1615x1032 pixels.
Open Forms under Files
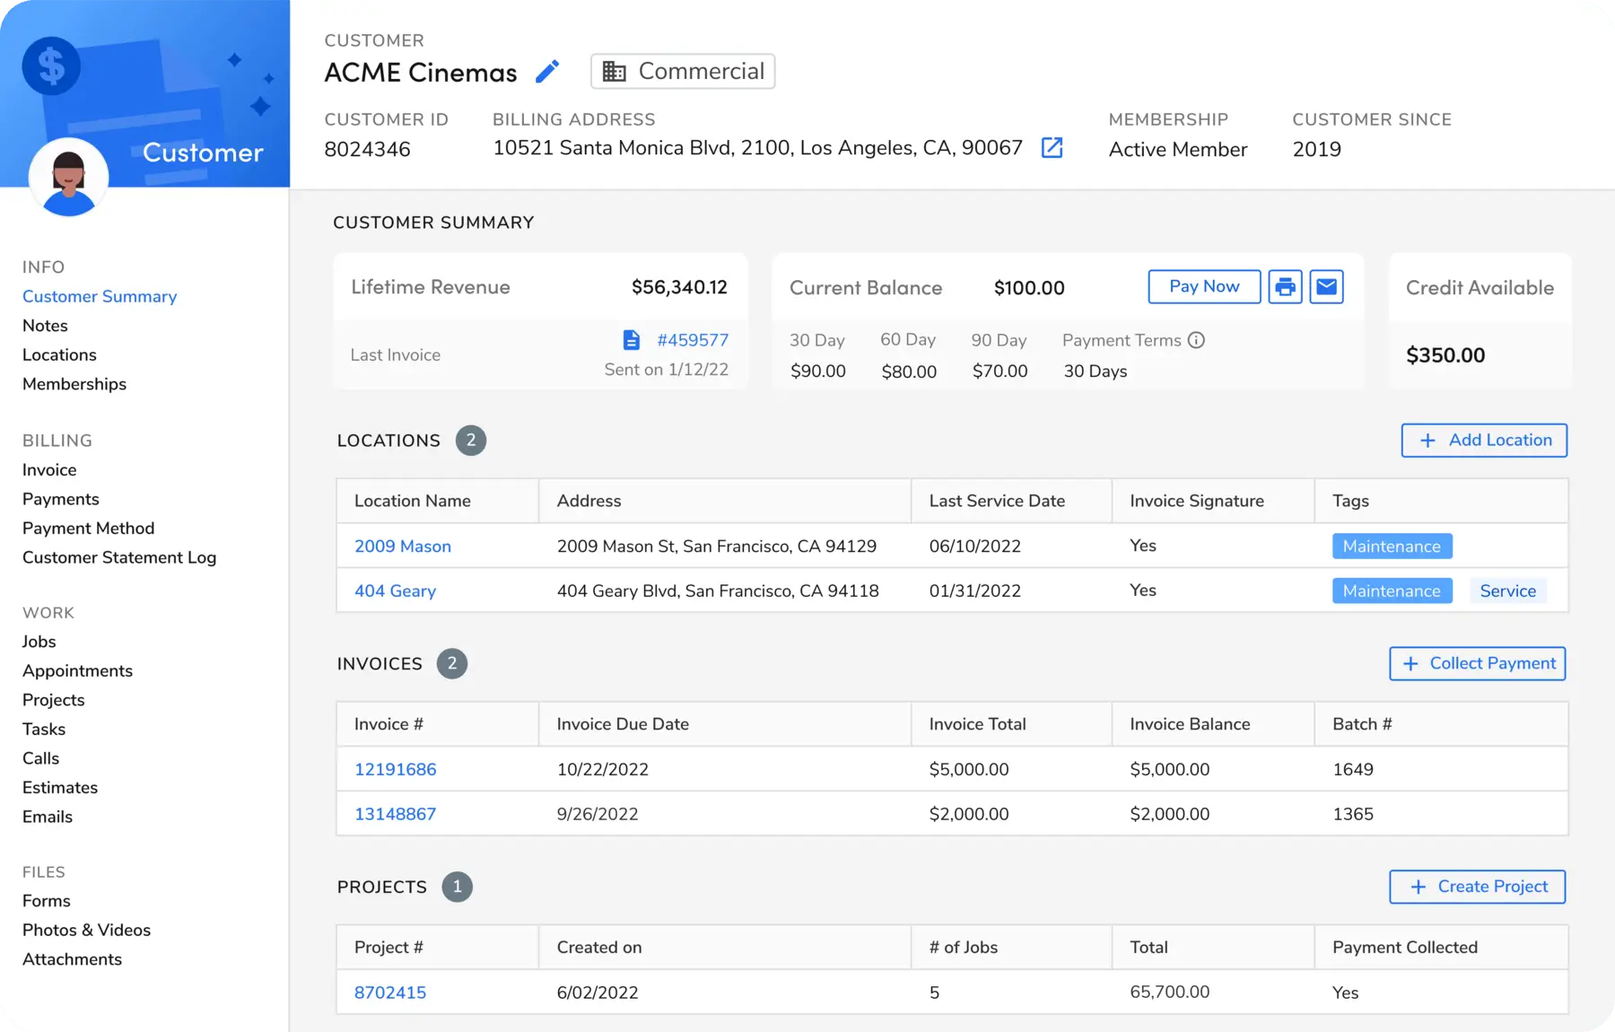(x=47, y=901)
